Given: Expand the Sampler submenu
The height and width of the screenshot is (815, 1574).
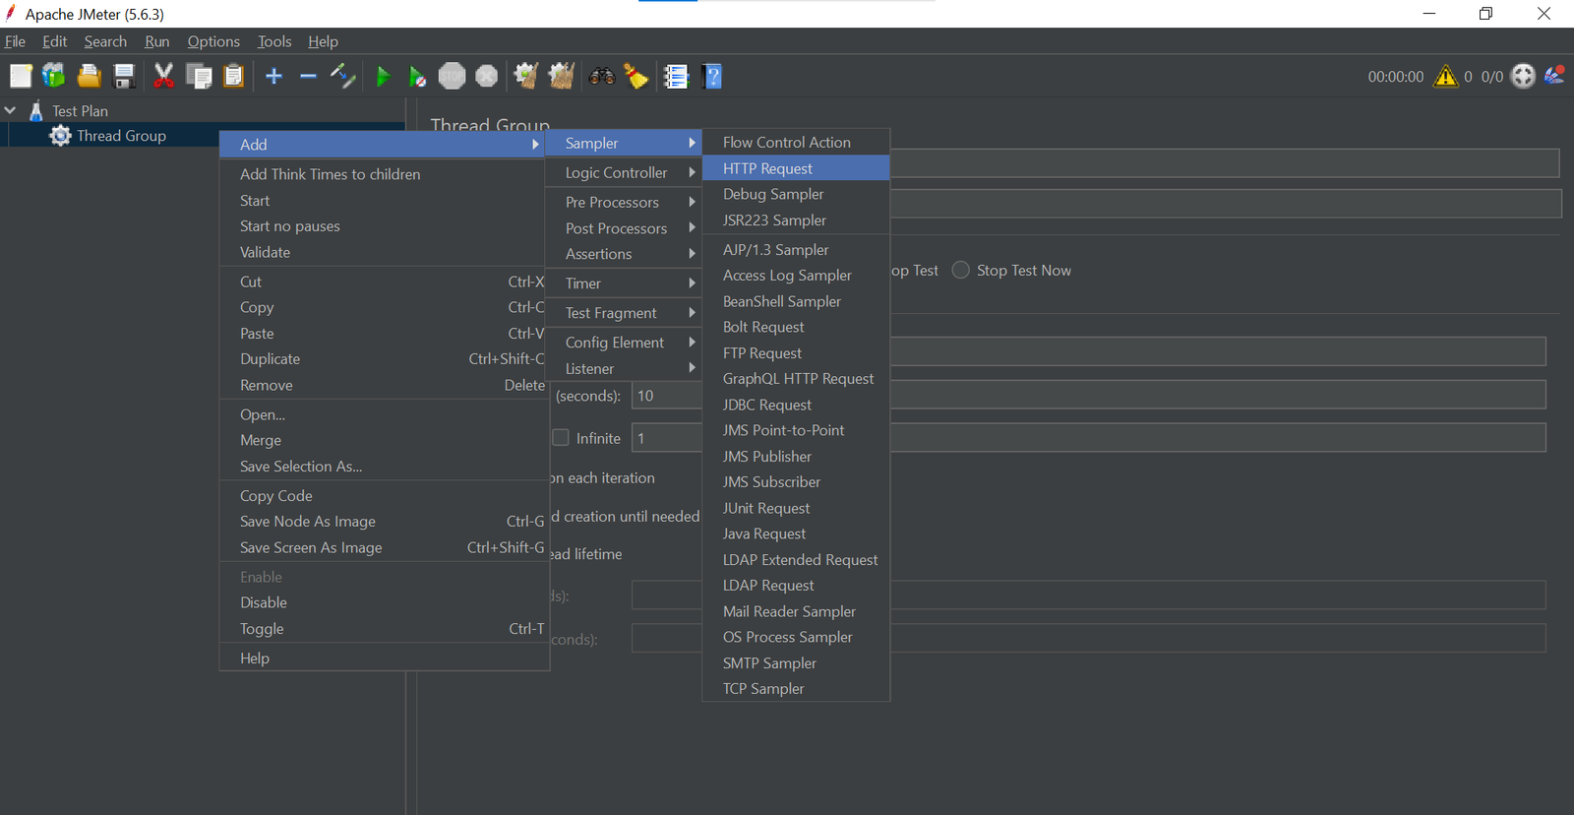Looking at the screenshot, I should [x=624, y=143].
